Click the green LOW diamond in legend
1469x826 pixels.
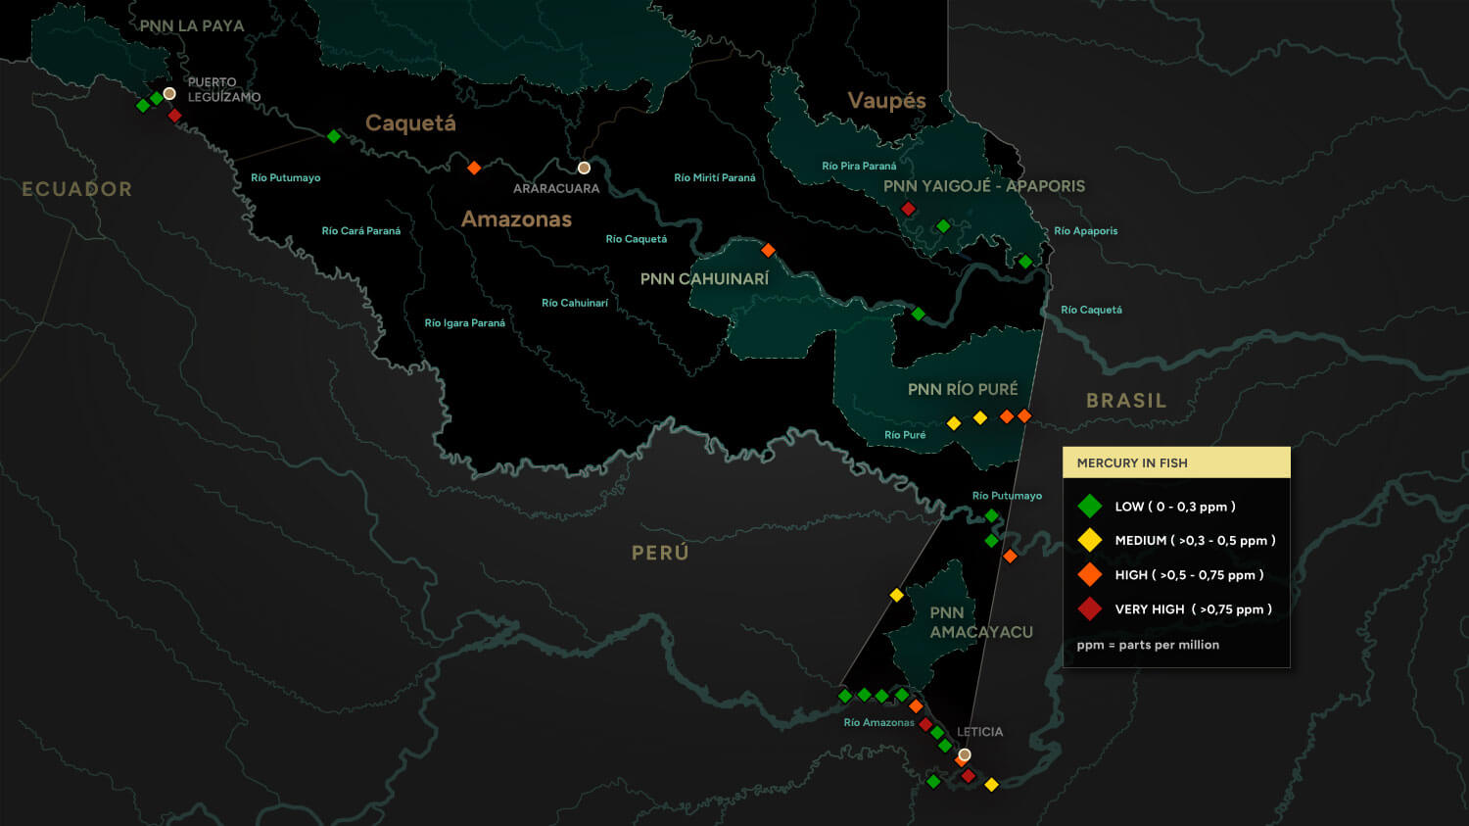click(x=1090, y=507)
